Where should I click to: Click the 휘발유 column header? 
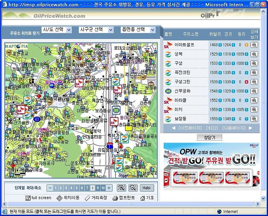215,34
